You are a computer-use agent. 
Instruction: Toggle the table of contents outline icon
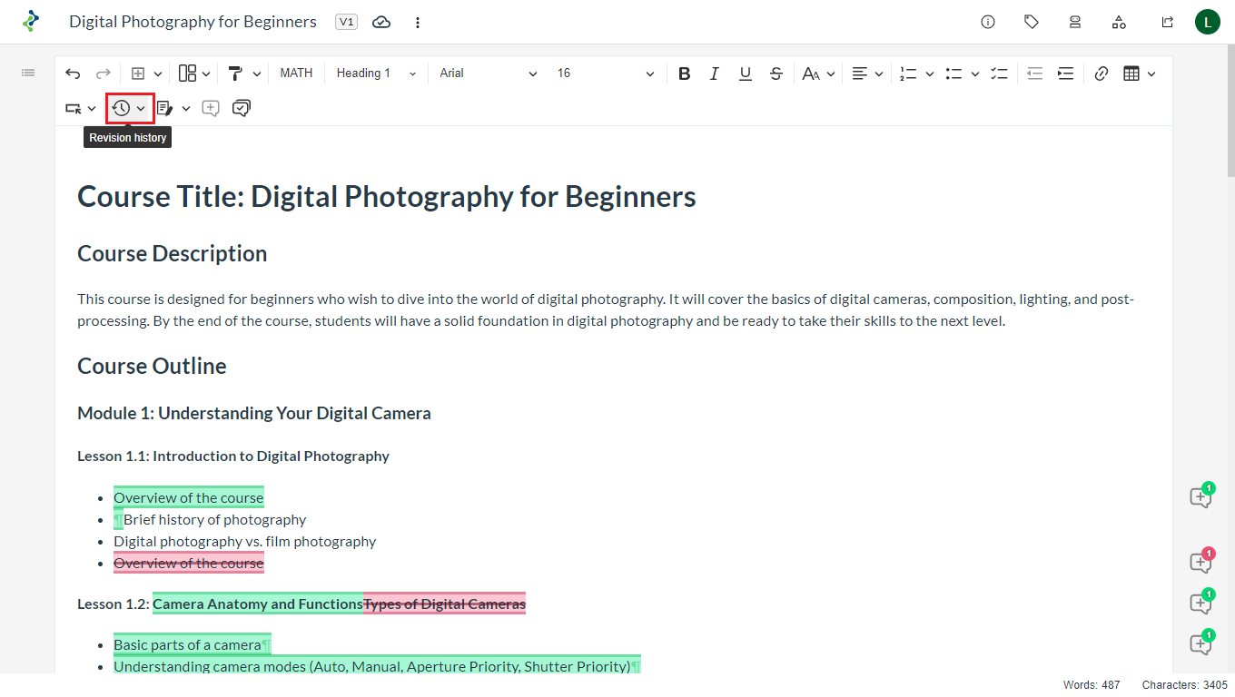28,73
